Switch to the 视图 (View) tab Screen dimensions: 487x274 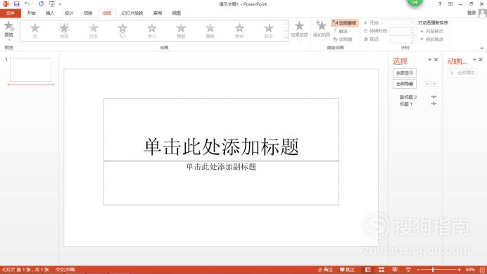[x=177, y=13]
